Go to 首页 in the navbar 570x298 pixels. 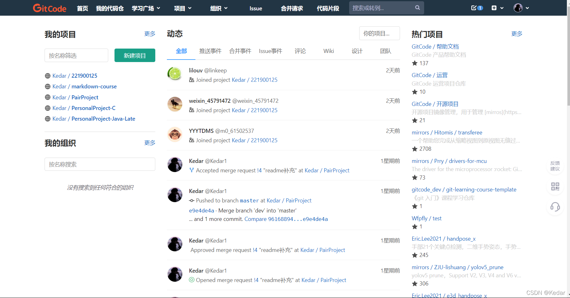[83, 8]
